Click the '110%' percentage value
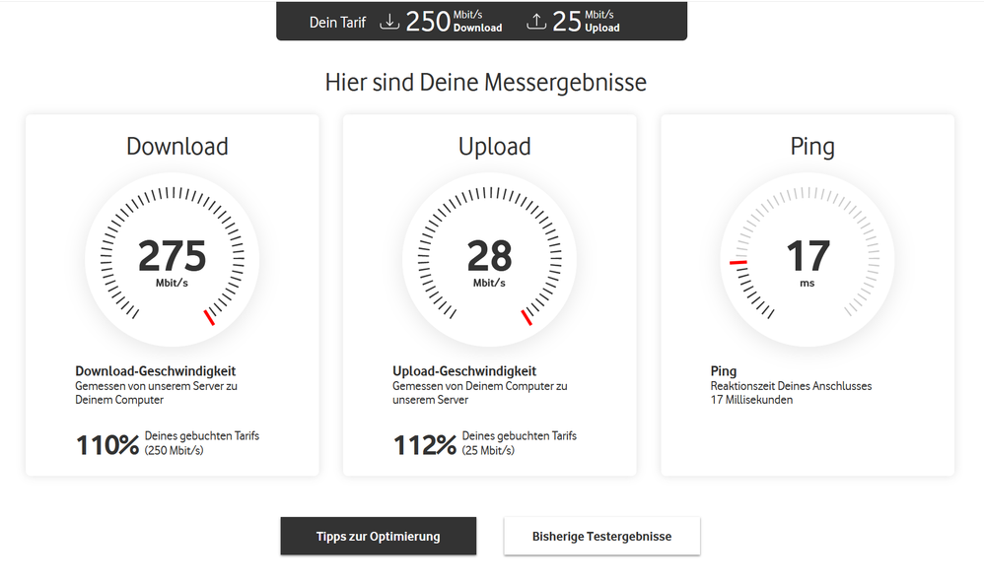This screenshot has height=585, width=984. point(107,445)
